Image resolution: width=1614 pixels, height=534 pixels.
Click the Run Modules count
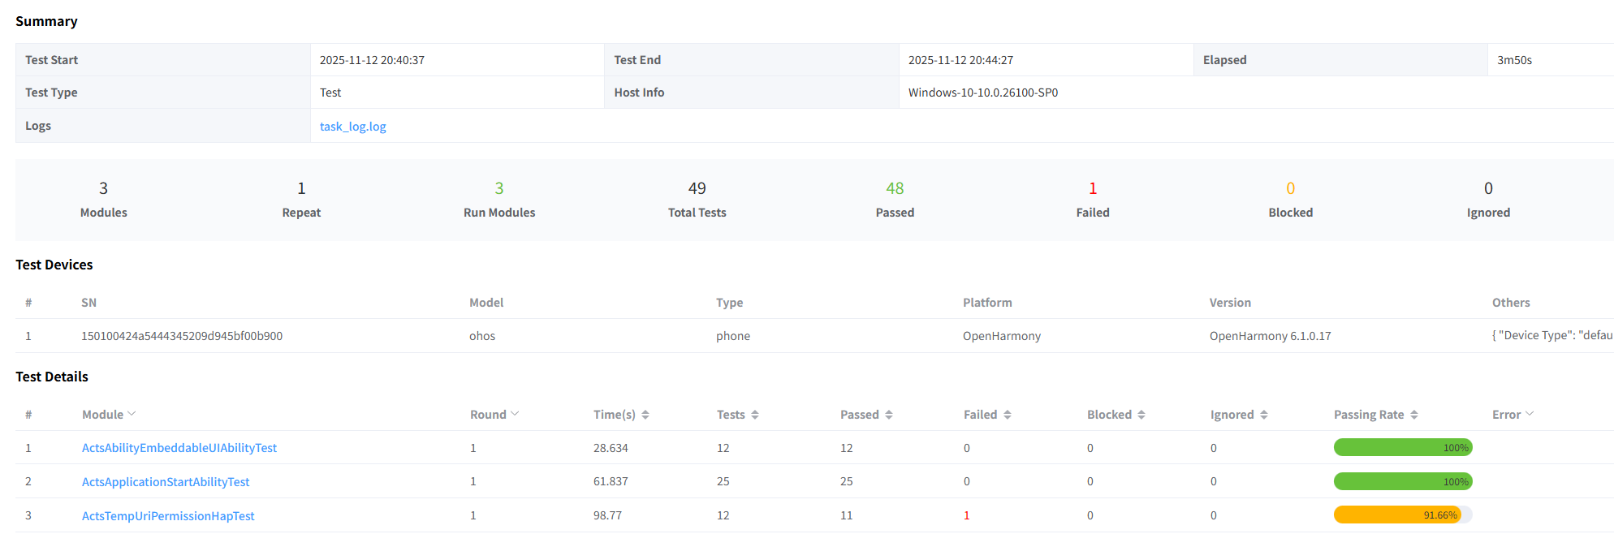point(499,188)
